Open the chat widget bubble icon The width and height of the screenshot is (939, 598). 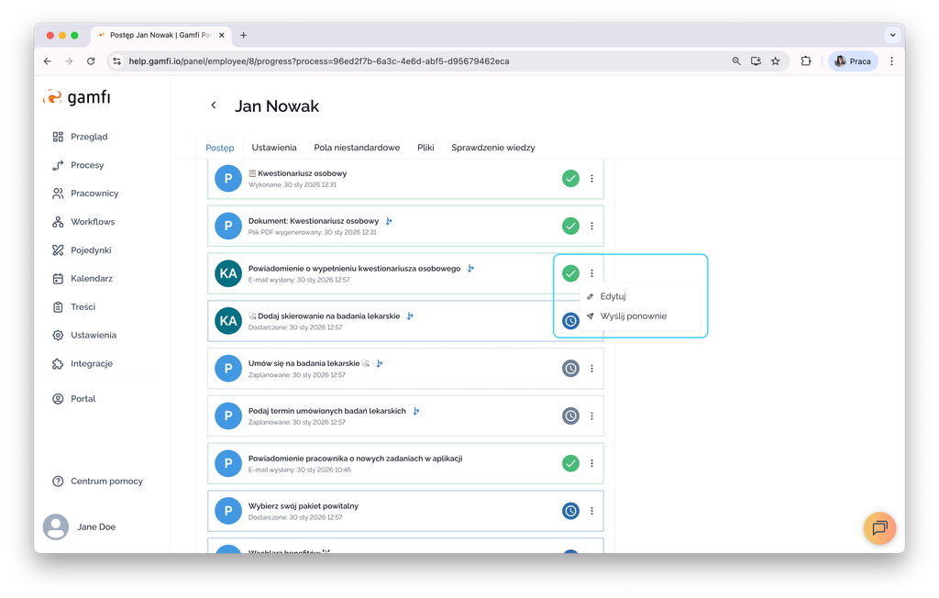point(878,528)
